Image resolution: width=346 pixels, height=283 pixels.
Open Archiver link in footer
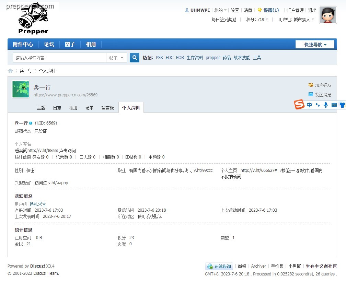tap(258, 266)
